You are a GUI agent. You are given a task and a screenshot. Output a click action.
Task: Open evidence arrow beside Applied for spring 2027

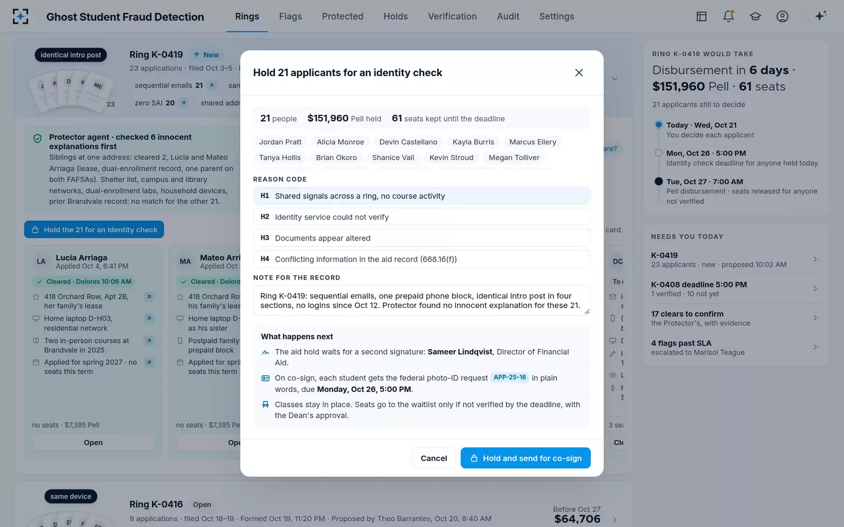click(x=149, y=362)
